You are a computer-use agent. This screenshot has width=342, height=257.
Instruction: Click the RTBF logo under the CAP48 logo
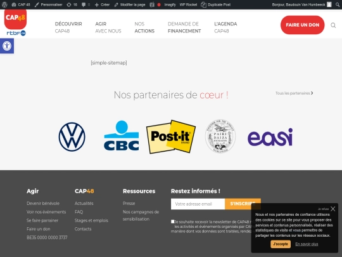[16, 33]
